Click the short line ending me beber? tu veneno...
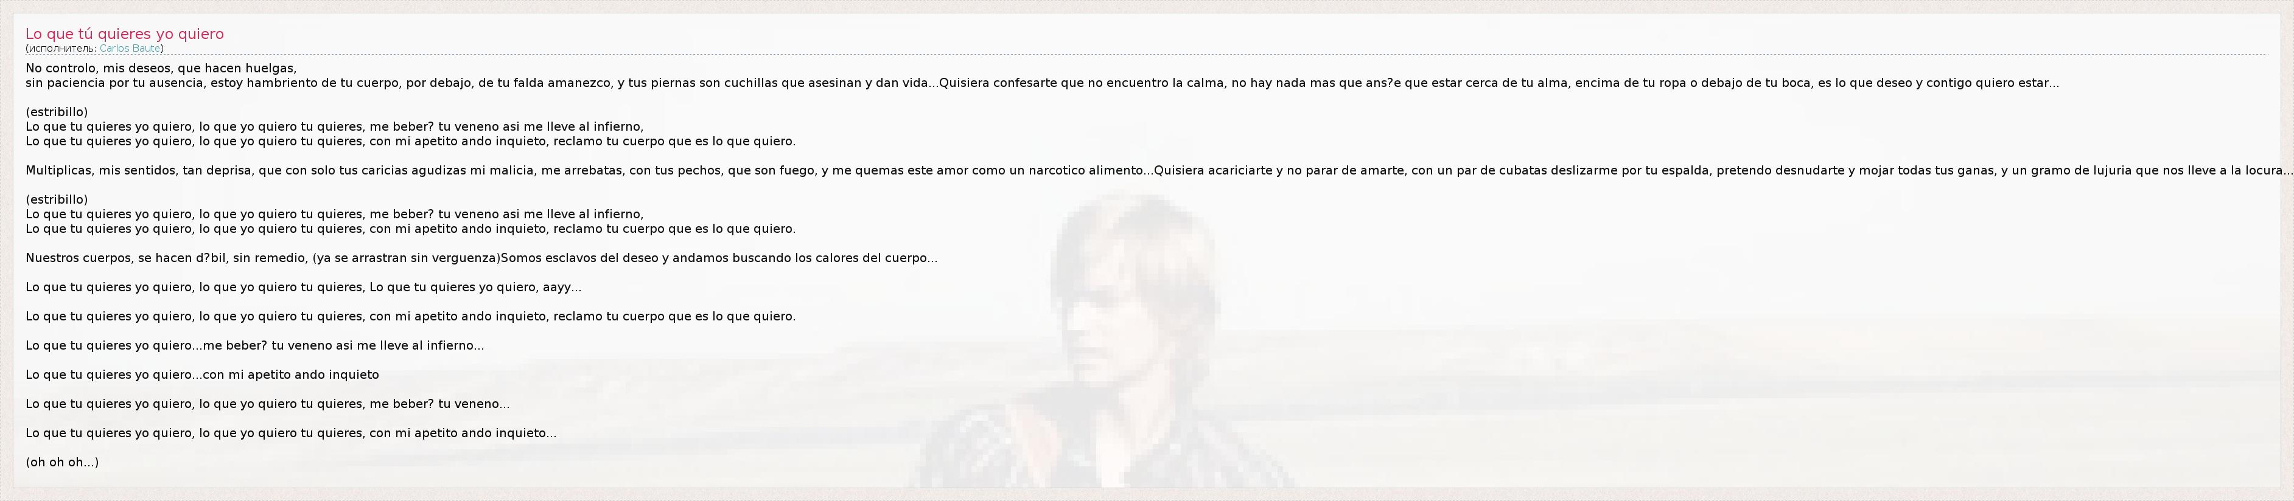The height and width of the screenshot is (501, 2294). 268,404
